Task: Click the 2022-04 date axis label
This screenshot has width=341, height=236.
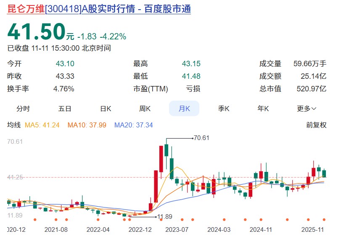Action: click(98, 229)
